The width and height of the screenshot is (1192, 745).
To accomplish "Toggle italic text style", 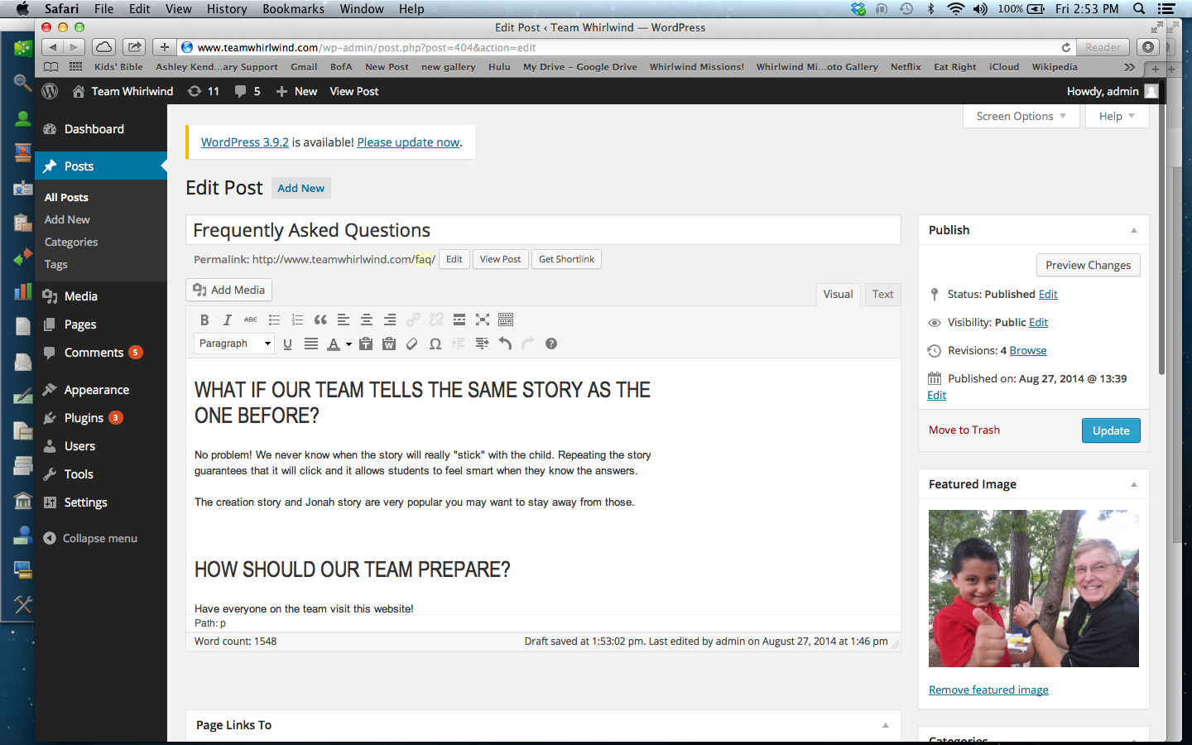I will coord(228,320).
